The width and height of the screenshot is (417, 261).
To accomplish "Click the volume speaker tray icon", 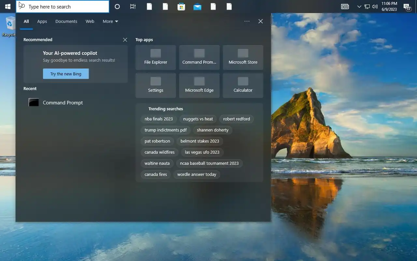I will click(375, 7).
